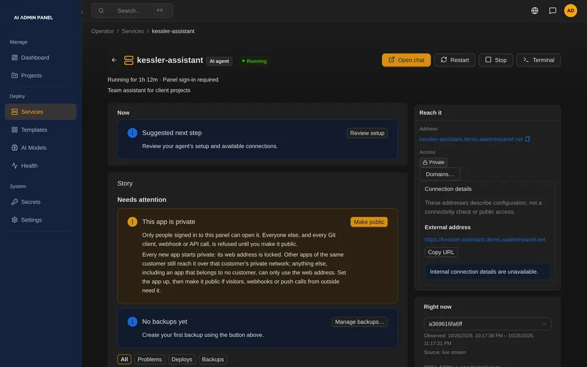Click the Private access badge
This screenshot has height=367, width=587.
click(x=433, y=162)
